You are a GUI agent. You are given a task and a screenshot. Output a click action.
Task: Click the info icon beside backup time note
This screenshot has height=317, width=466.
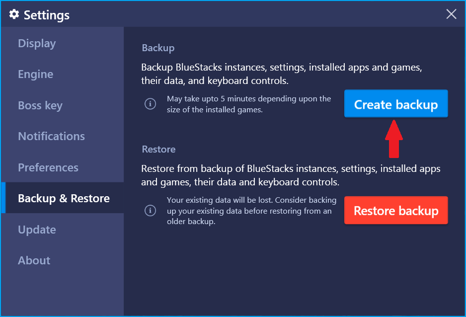coord(150,104)
